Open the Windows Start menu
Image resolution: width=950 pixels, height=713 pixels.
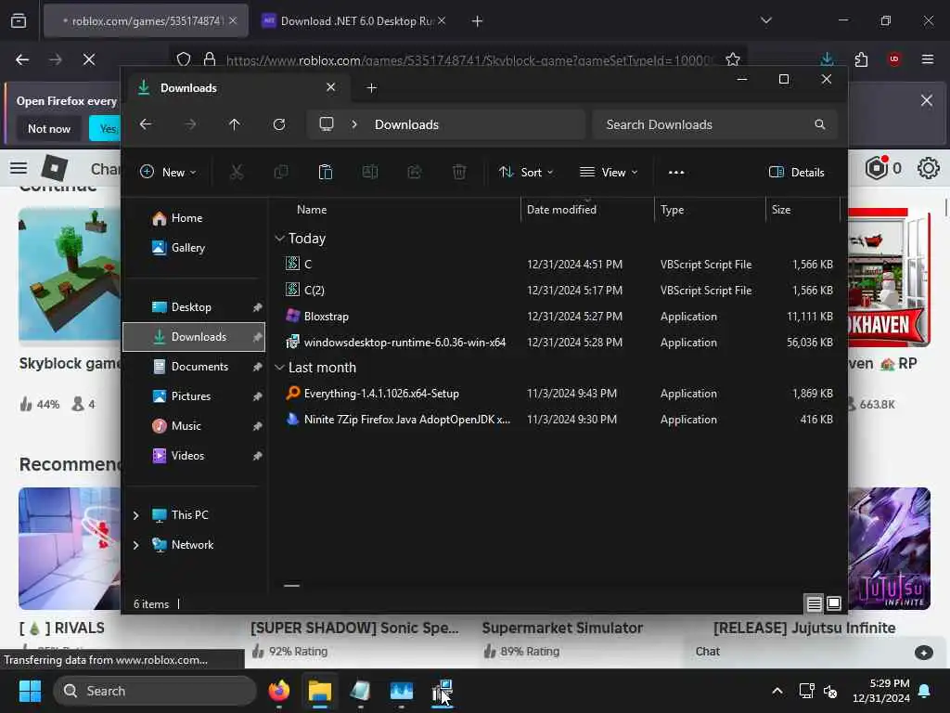click(x=30, y=691)
